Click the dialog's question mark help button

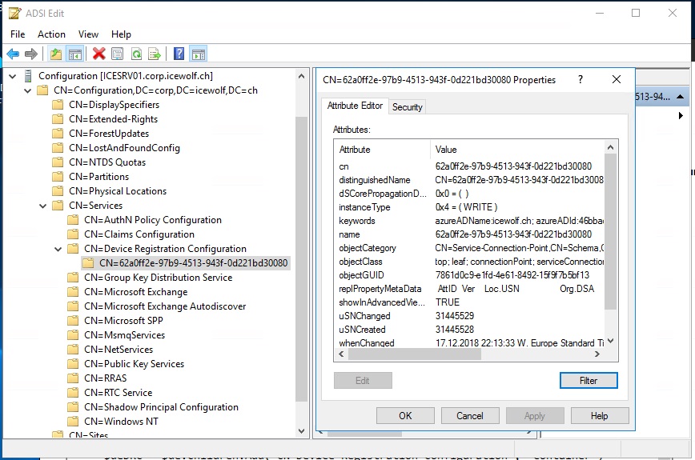581,80
